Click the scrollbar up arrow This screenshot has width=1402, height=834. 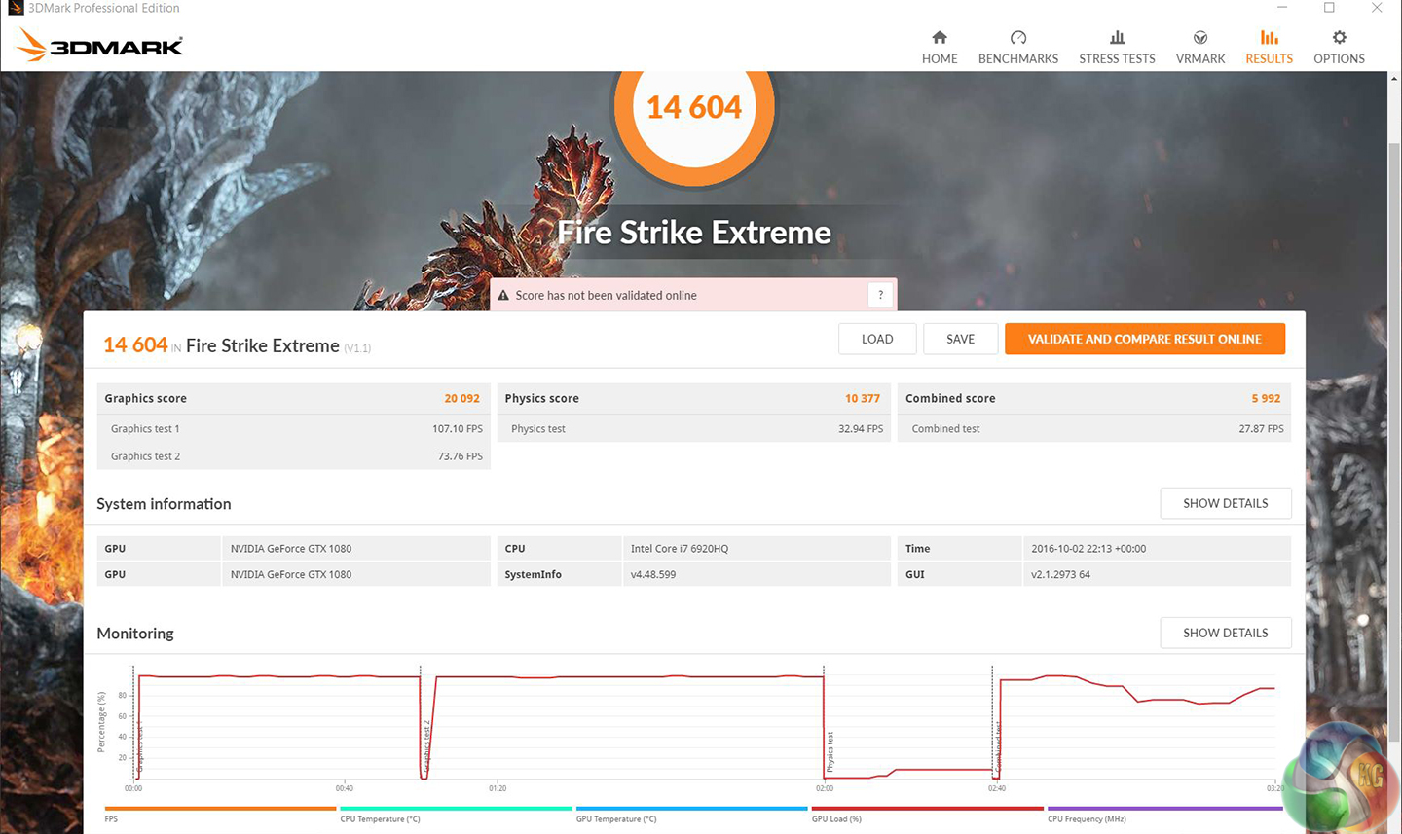[1394, 80]
